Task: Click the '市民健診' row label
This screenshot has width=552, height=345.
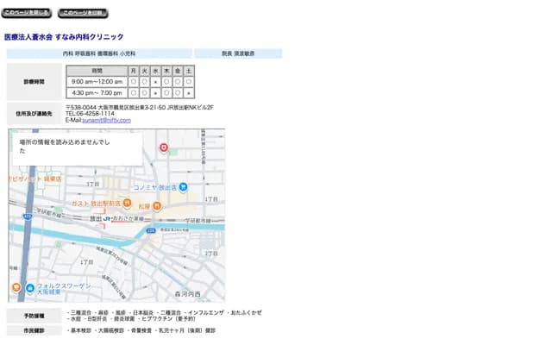Action: 34,331
